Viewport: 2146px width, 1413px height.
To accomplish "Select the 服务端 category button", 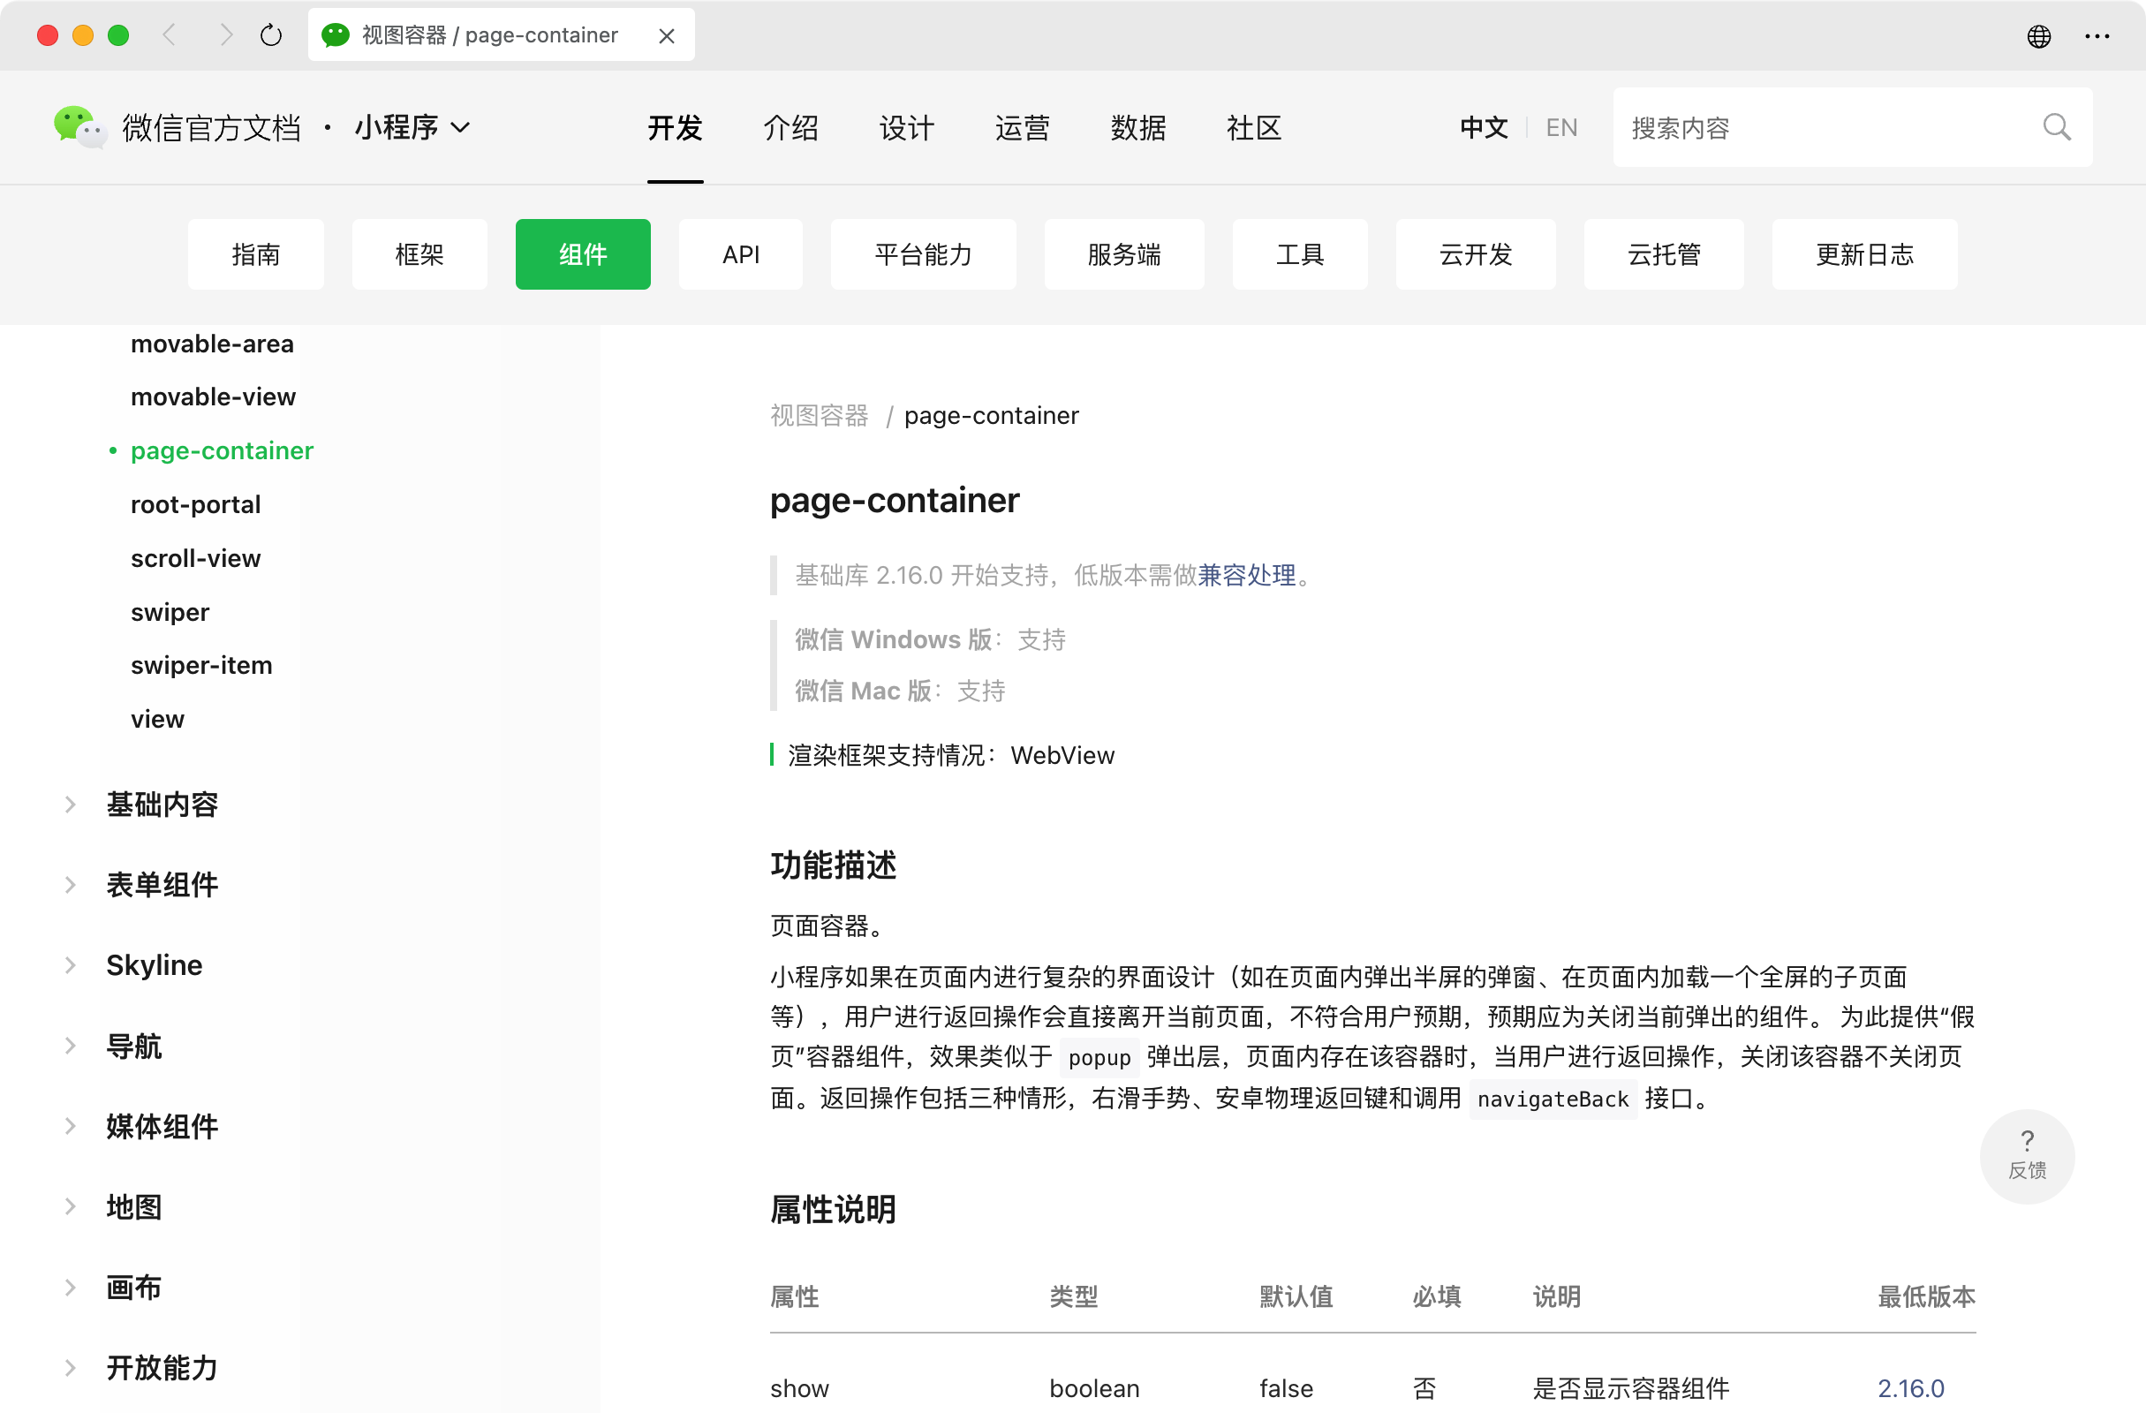I will pyautogui.click(x=1123, y=254).
